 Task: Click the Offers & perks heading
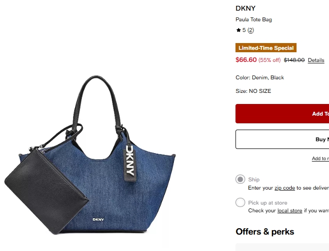click(x=265, y=232)
